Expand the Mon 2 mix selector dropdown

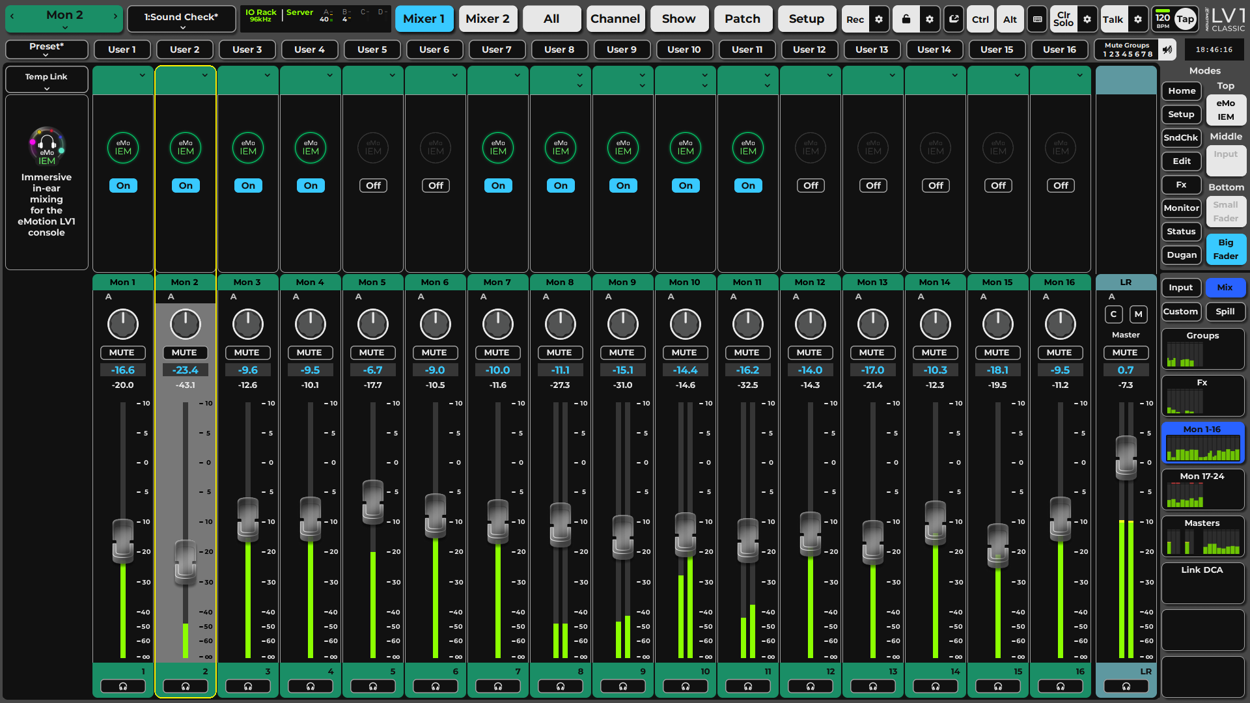coord(64,28)
